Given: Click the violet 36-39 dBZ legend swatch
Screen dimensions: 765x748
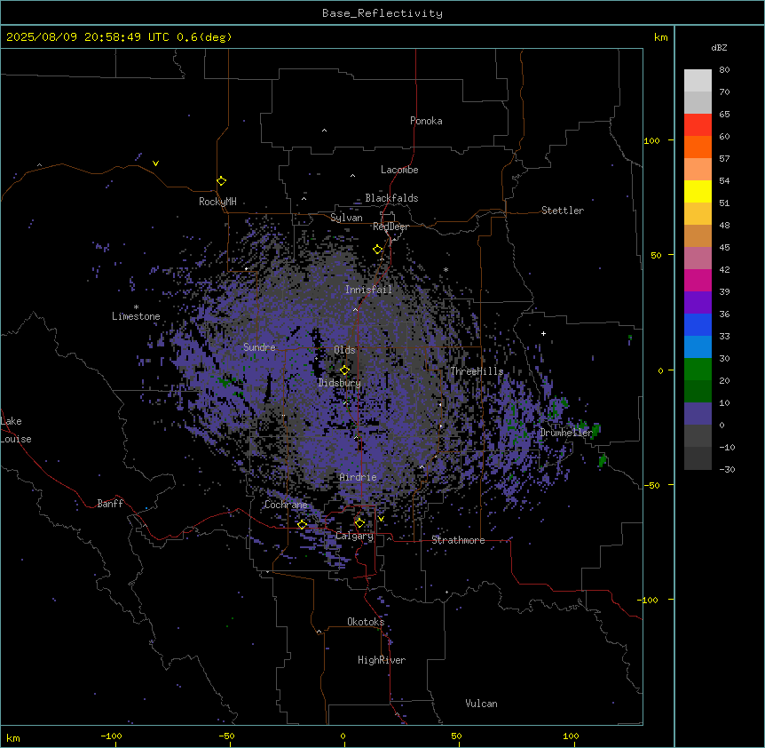Looking at the screenshot, I should pyautogui.click(x=698, y=303).
